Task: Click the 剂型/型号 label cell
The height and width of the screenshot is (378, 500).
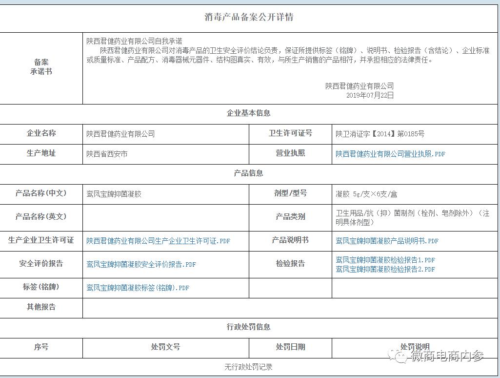Action: click(x=290, y=193)
